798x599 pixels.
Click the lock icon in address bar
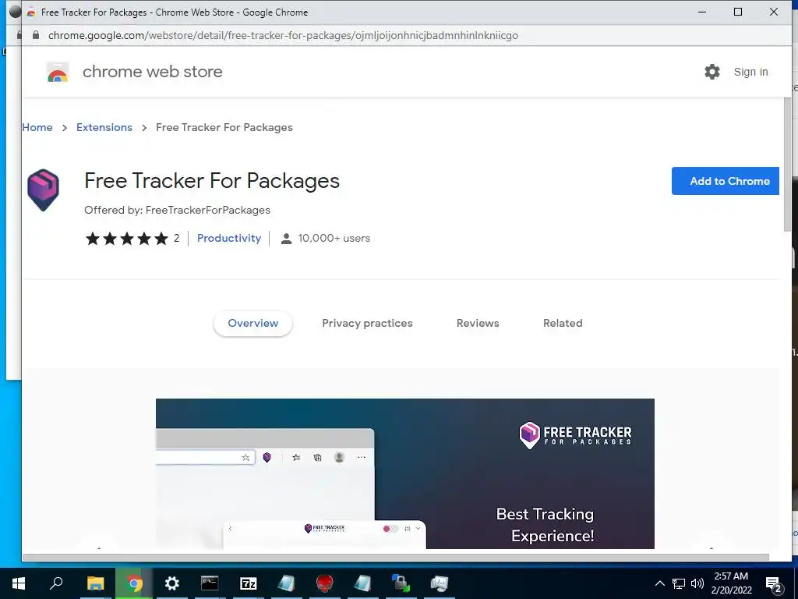point(36,35)
